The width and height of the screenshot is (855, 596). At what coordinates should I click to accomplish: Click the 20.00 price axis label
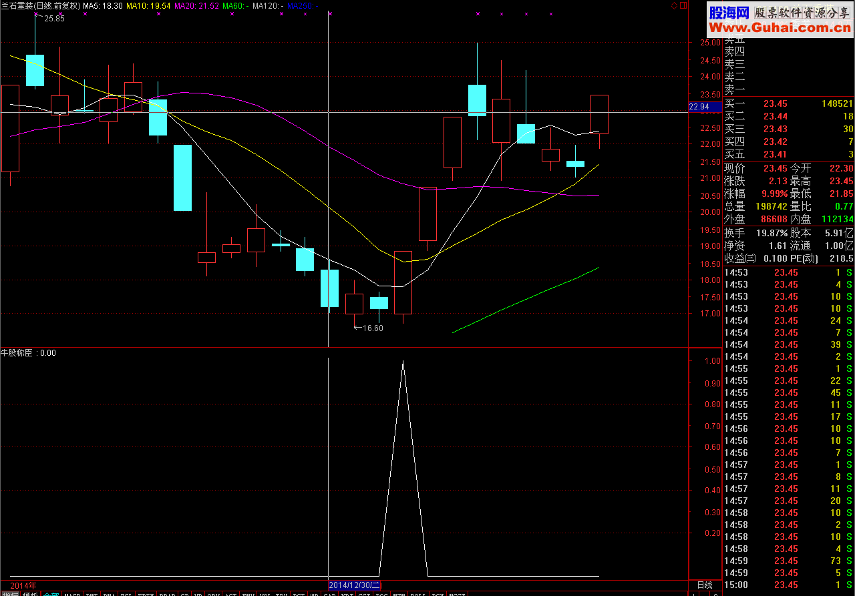(x=709, y=212)
